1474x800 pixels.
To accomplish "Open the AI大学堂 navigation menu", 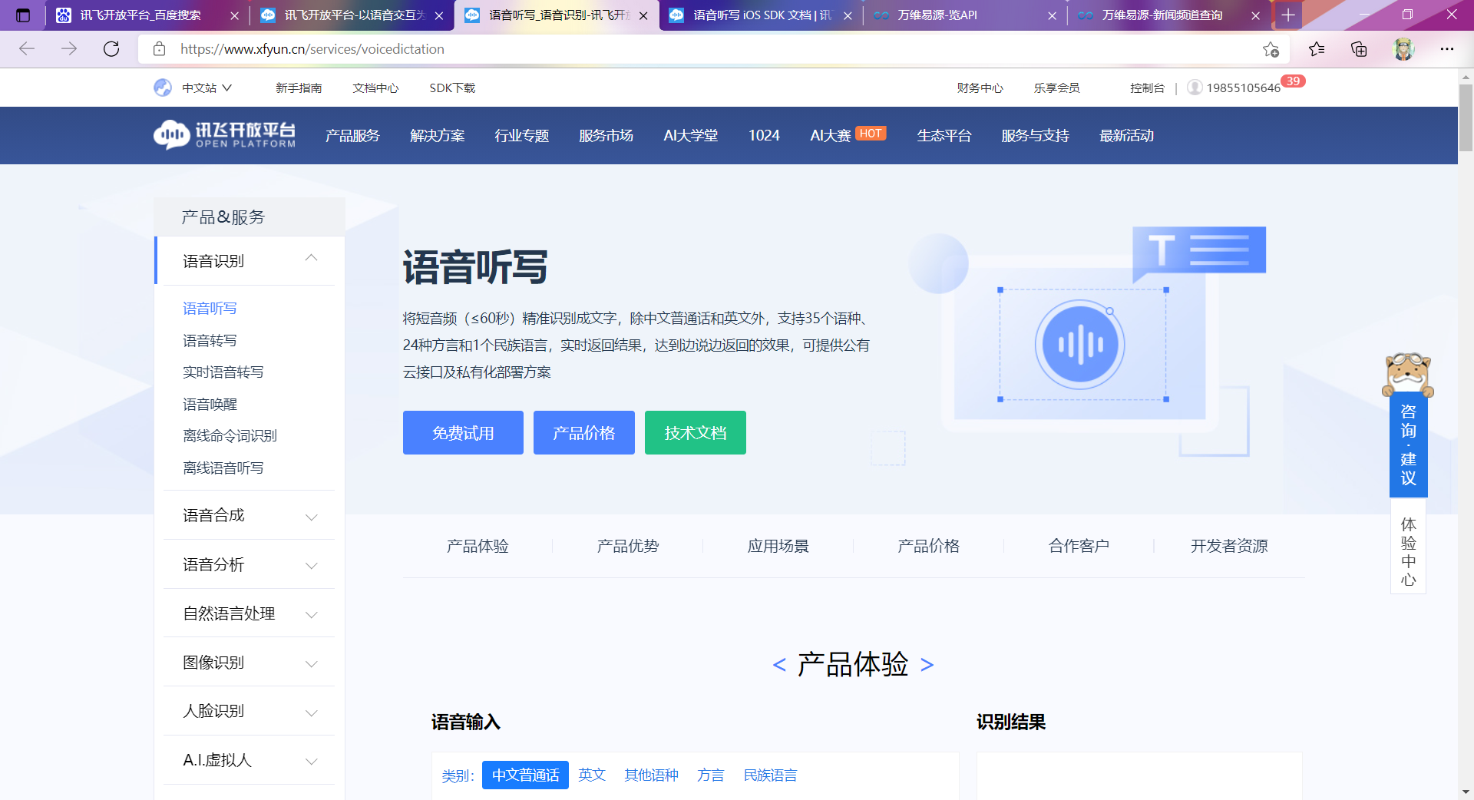I will (691, 135).
